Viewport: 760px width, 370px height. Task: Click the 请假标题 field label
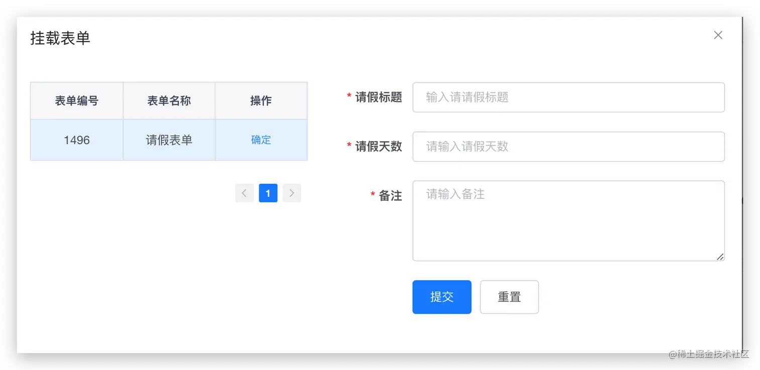click(x=378, y=97)
